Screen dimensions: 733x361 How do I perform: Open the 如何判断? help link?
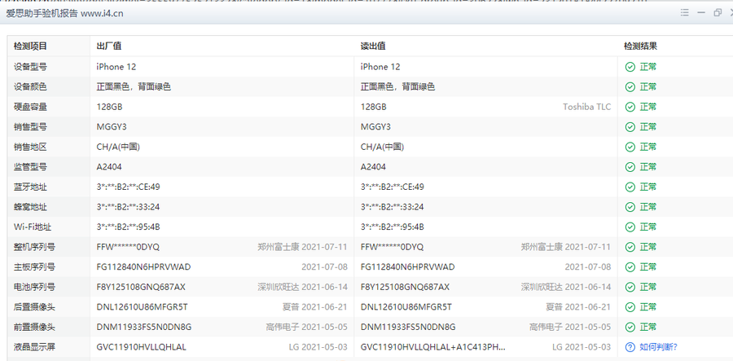[658, 347]
